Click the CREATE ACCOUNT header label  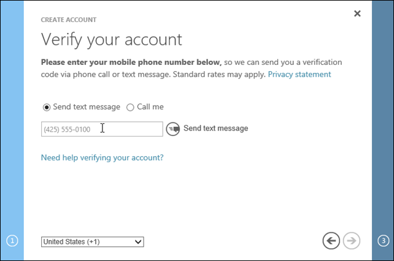(x=67, y=20)
